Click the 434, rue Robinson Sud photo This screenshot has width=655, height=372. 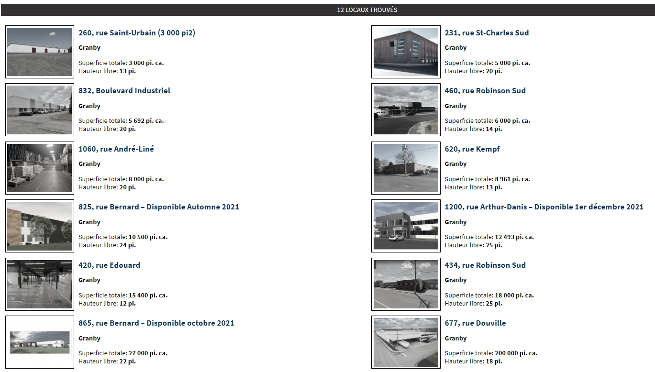(x=406, y=284)
